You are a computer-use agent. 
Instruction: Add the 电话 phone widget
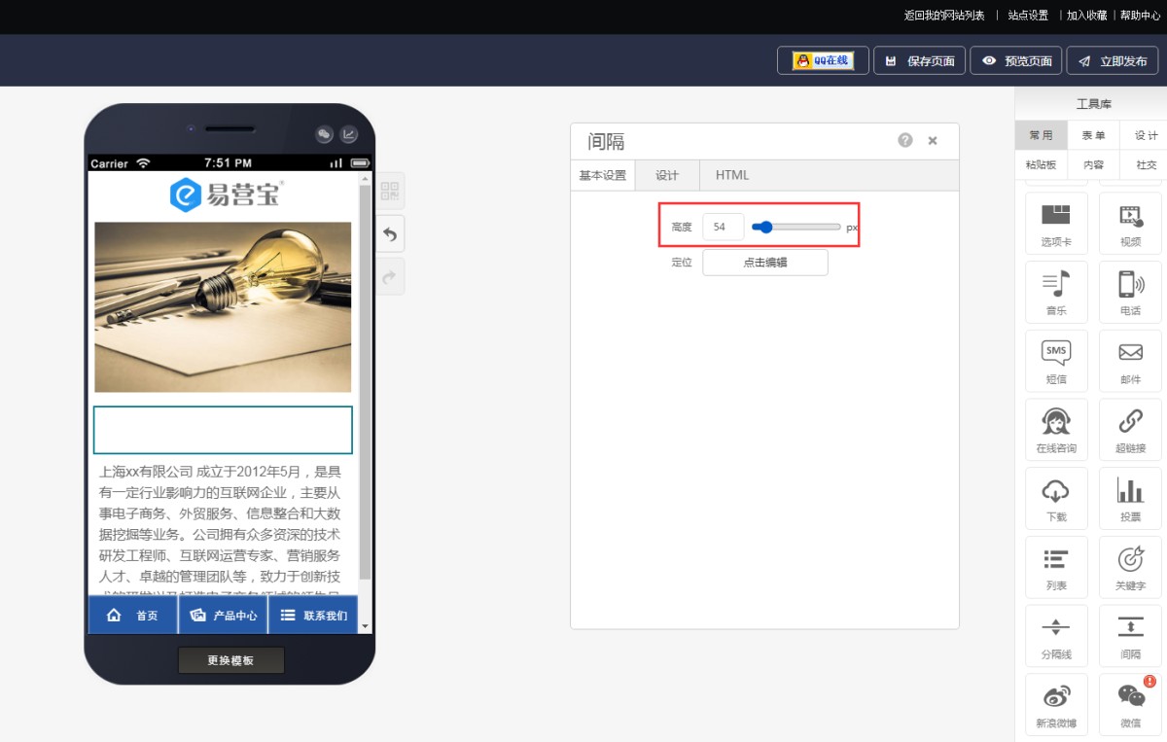coord(1130,293)
